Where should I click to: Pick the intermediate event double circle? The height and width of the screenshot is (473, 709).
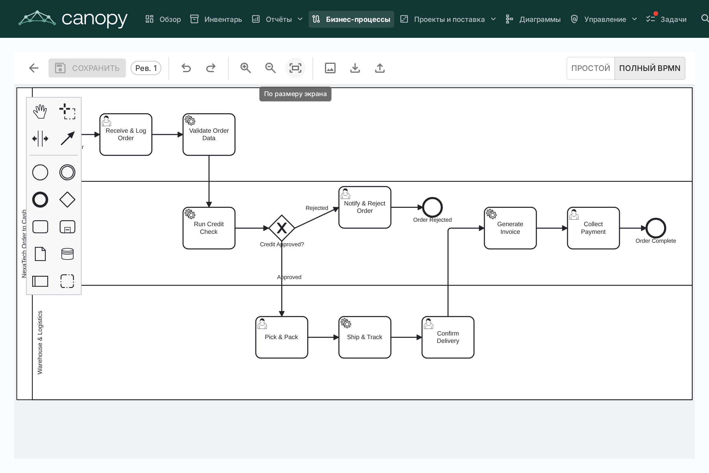click(x=67, y=173)
